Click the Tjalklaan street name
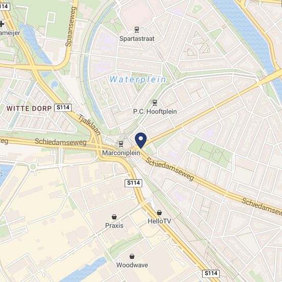 (89, 125)
